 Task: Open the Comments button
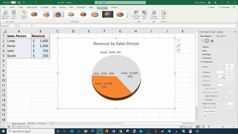[224, 7]
